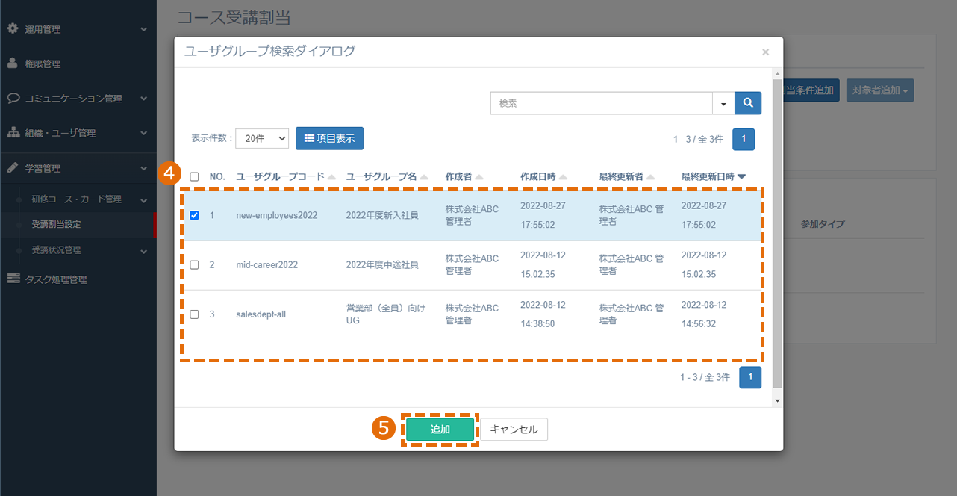The image size is (957, 496).
Task: Click 2022年度中途社員 group name
Action: (x=382, y=264)
